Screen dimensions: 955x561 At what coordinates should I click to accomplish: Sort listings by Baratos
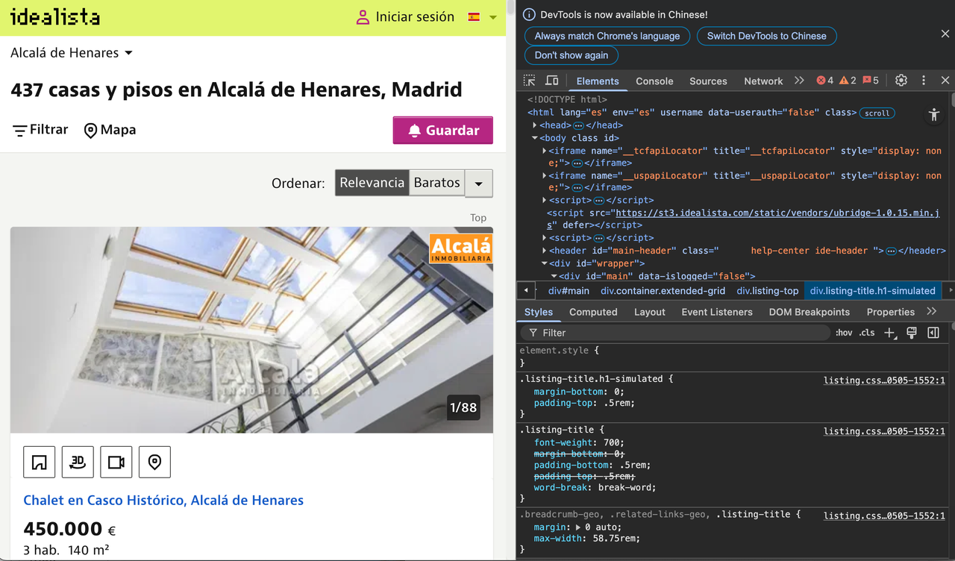point(437,183)
